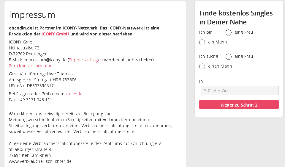Viewport: 285px width, 167px height.
Task: Open the Zum Kontaktformular link
Action: (x=30, y=66)
